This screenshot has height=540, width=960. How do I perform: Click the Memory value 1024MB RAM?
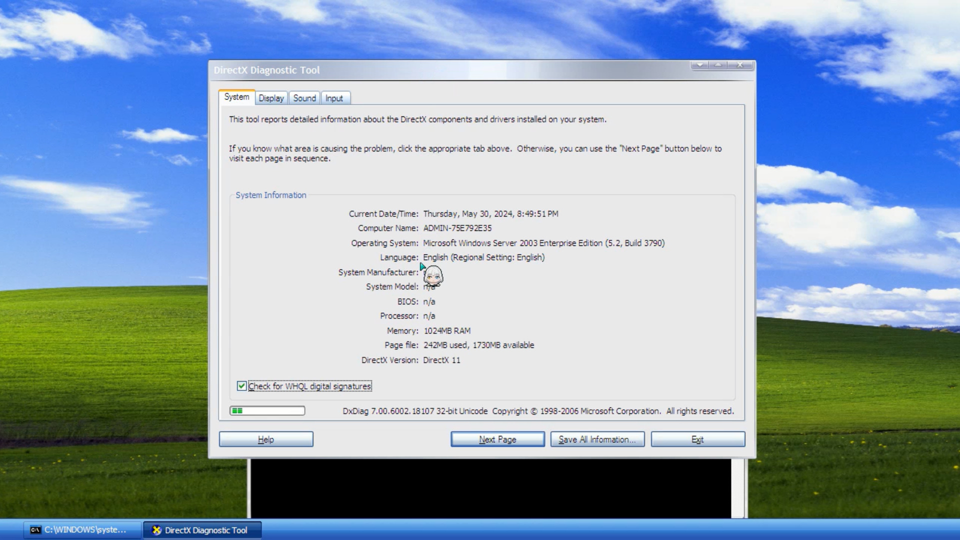[447, 331]
